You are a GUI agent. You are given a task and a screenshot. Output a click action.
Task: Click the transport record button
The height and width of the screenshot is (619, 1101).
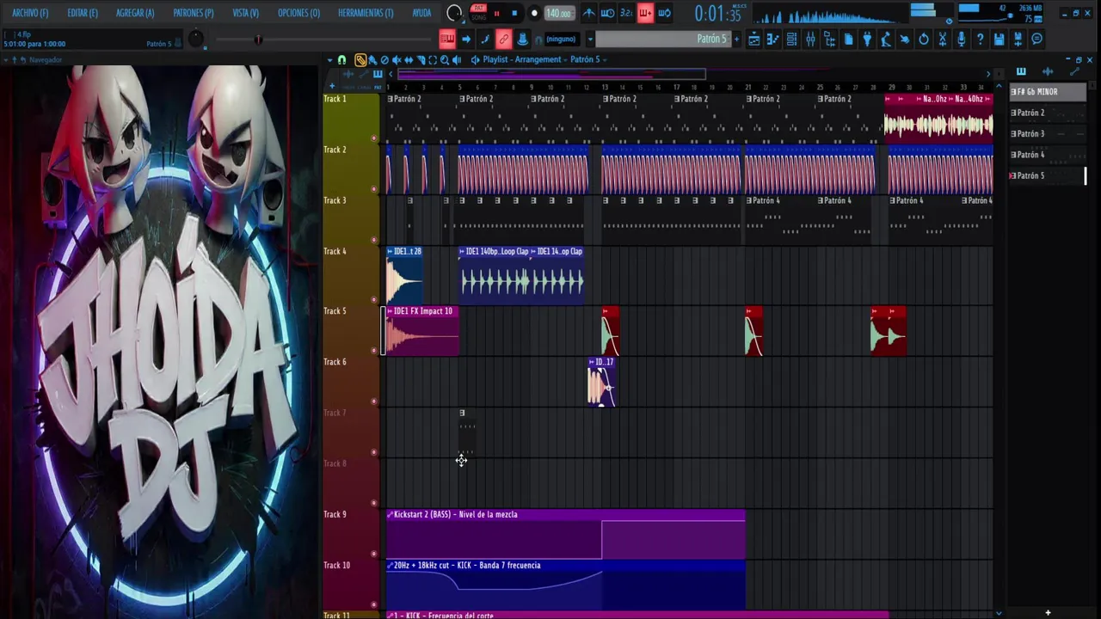534,13
